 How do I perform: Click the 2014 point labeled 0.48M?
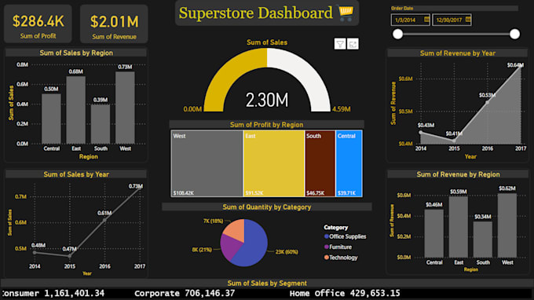[x=35, y=253]
